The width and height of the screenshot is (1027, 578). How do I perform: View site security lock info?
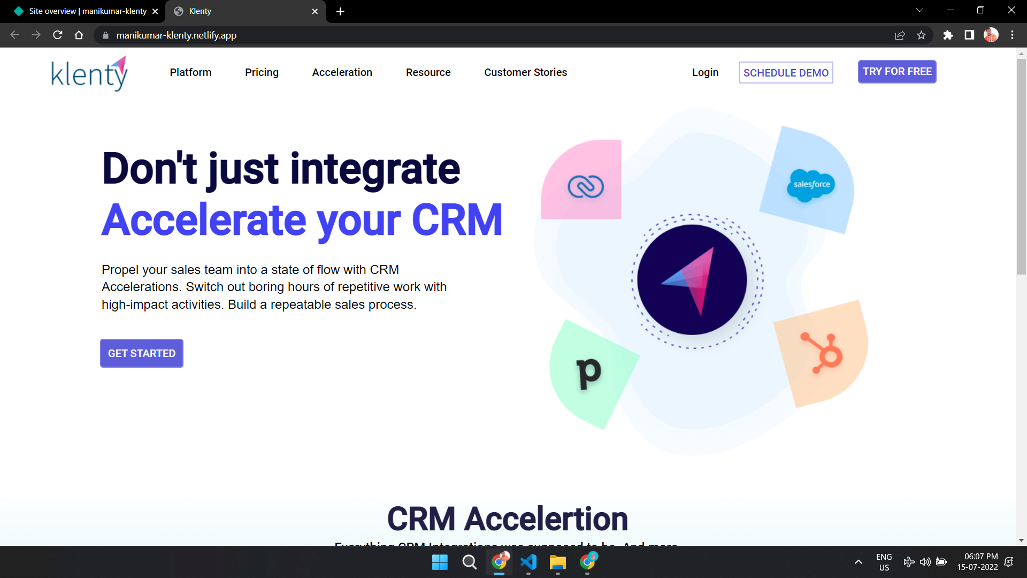click(x=105, y=35)
